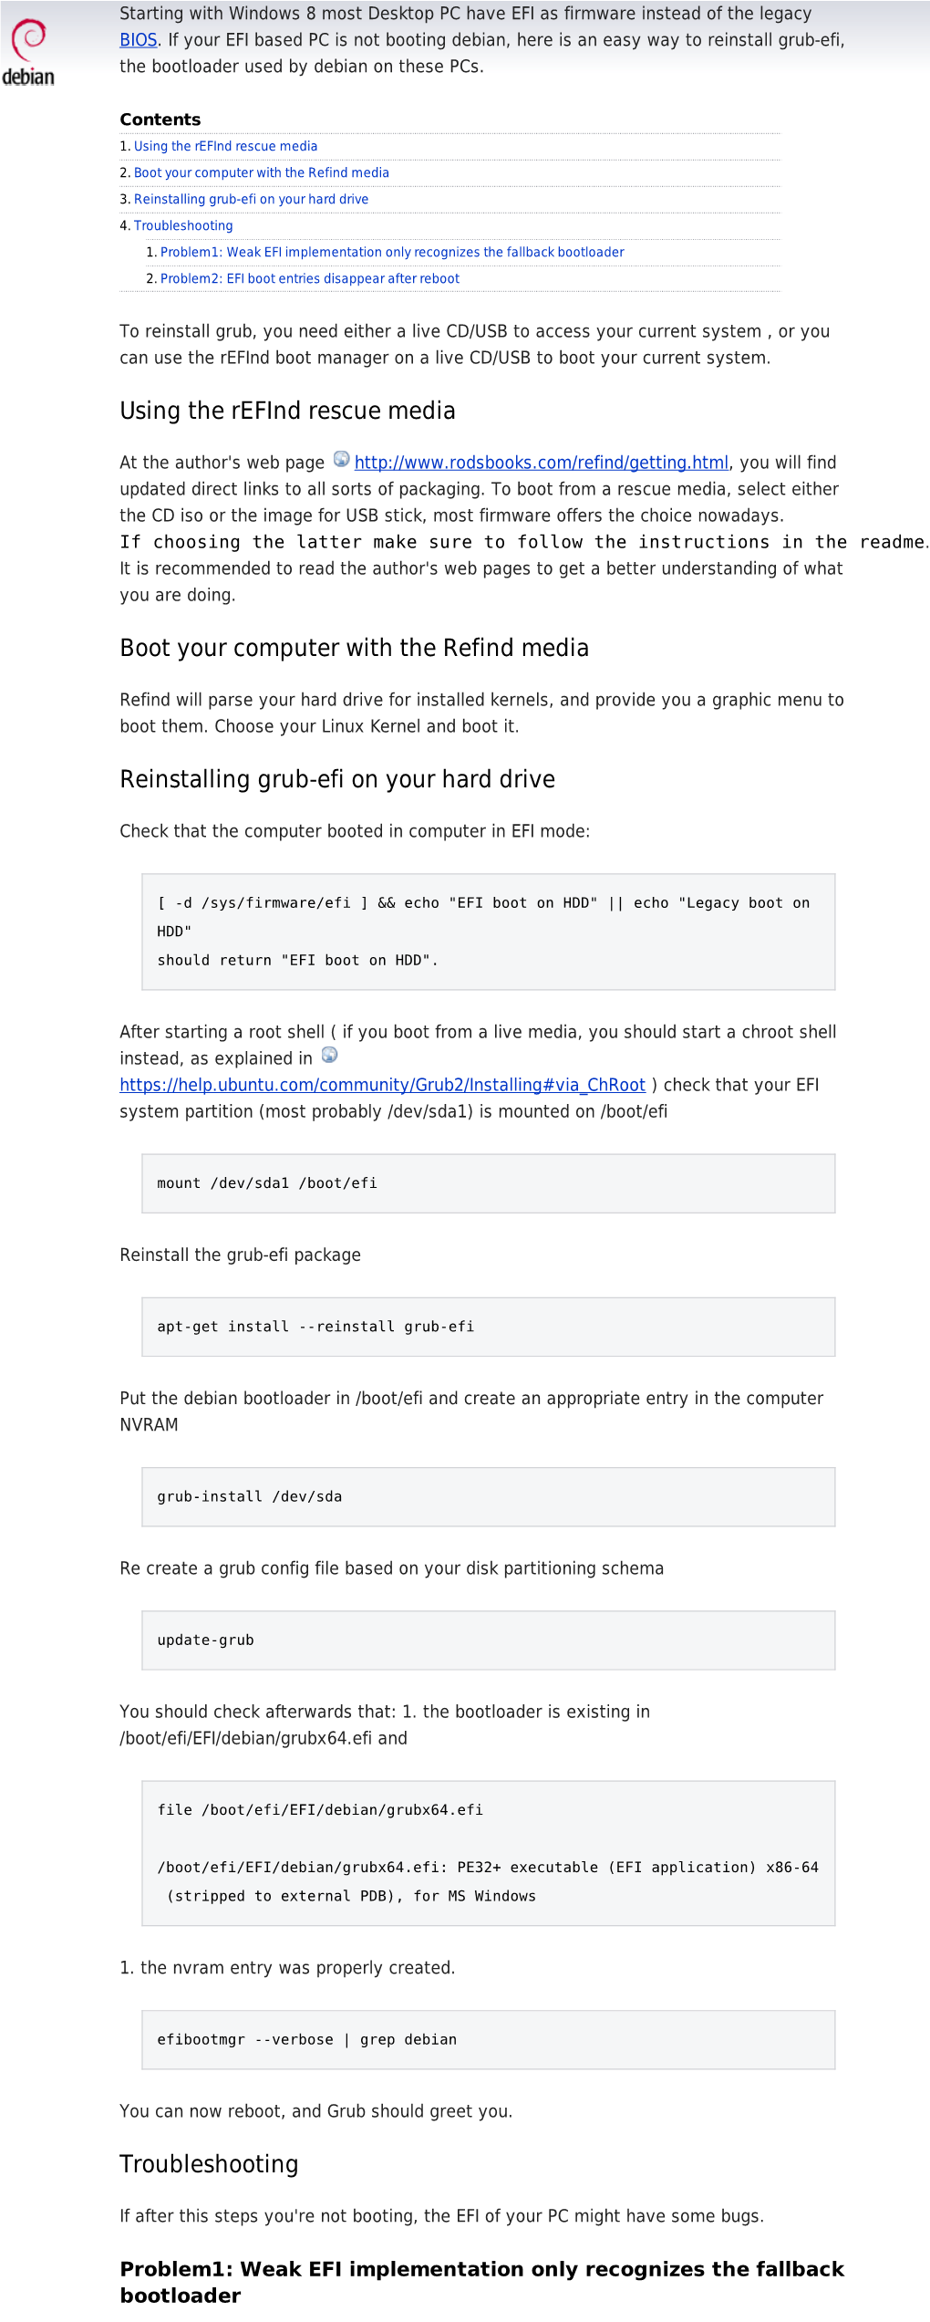This screenshot has width=930, height=2322.
Task: Go to Boot your computer with Refind media
Action: [x=261, y=172]
